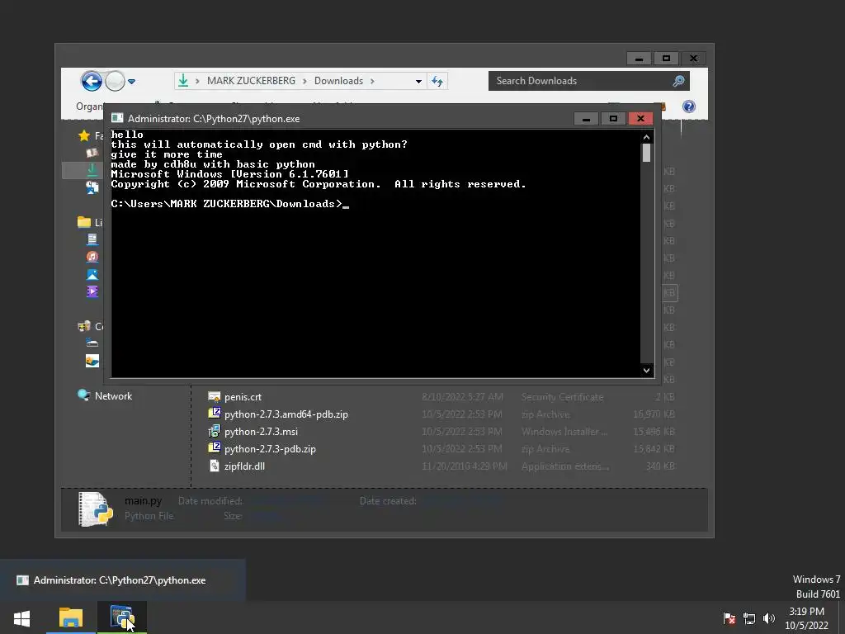The height and width of the screenshot is (634, 845).
Task: Close the Downloads Explorer window
Action: pos(693,59)
